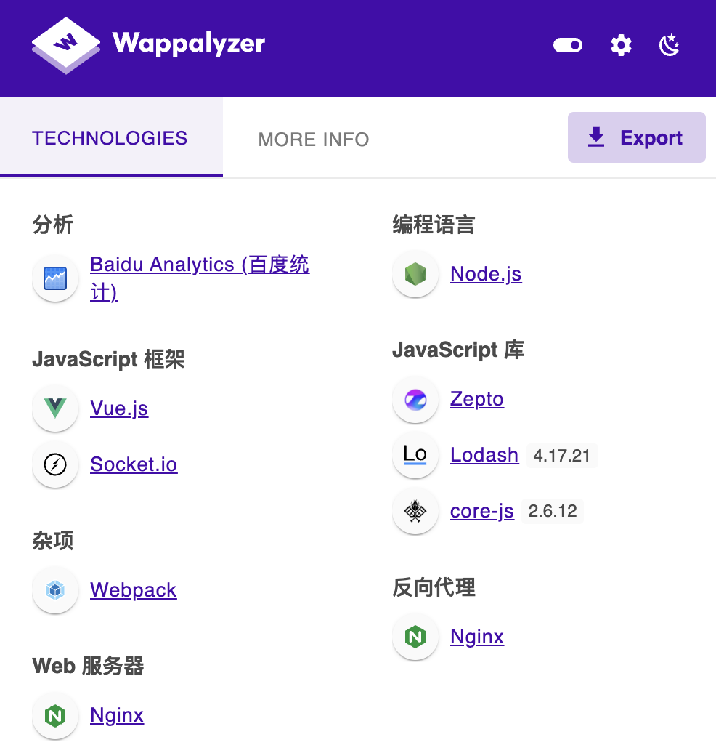The image size is (716, 753).
Task: Click the JavaScript 库 category heading
Action: (x=458, y=350)
